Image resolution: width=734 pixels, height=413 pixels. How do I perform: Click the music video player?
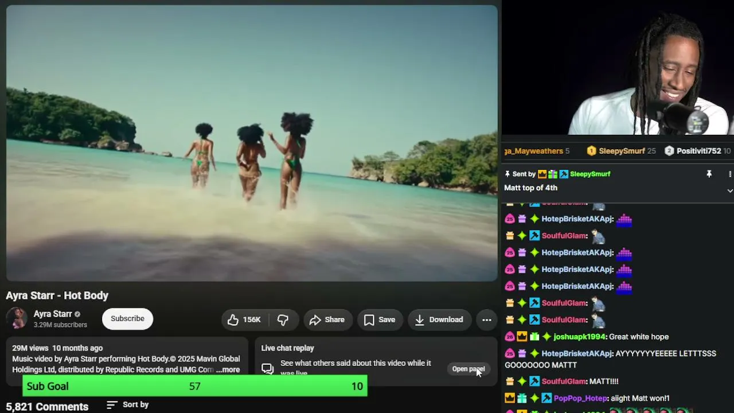[x=252, y=143]
